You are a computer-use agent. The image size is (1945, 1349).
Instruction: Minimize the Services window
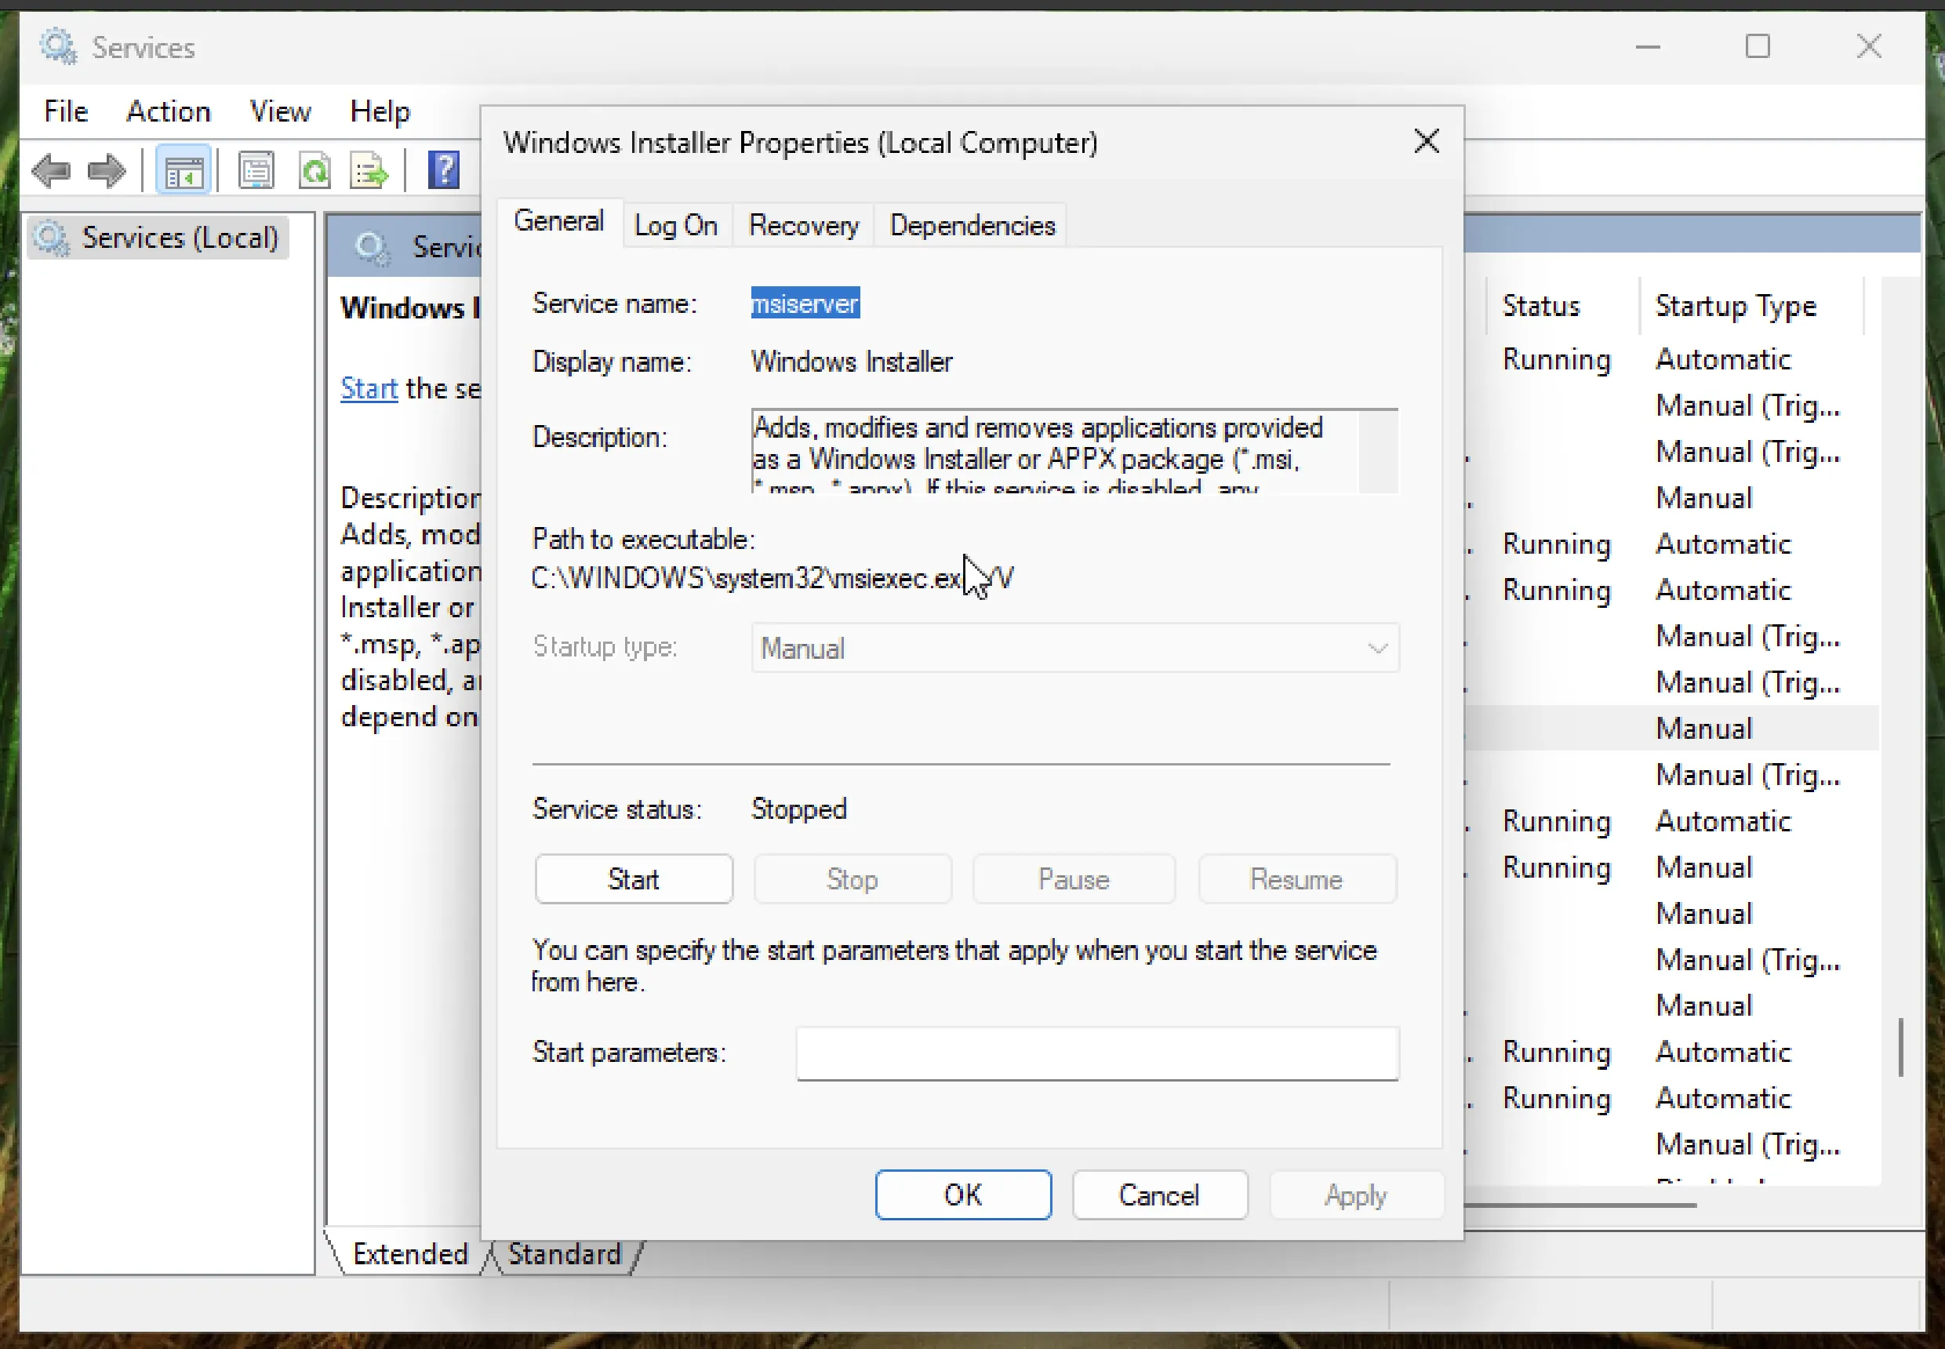(1649, 46)
